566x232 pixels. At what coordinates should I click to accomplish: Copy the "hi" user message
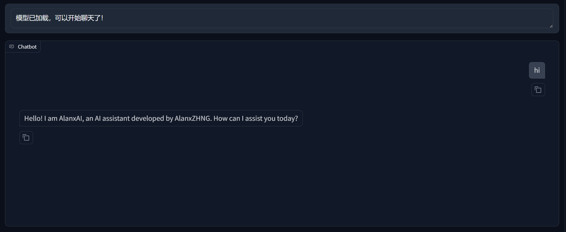pos(538,90)
